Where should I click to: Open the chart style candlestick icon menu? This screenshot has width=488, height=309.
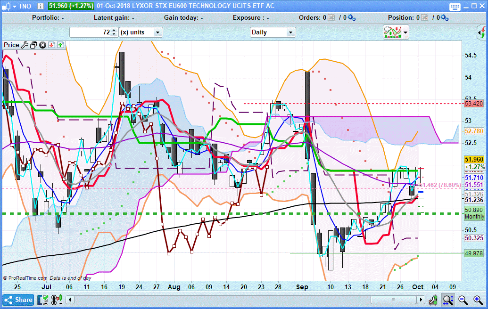point(8,6)
